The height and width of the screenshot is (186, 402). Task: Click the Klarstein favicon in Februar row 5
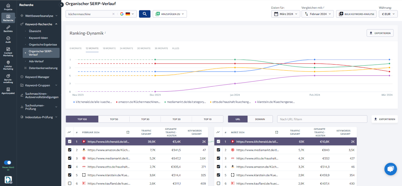click(x=84, y=175)
